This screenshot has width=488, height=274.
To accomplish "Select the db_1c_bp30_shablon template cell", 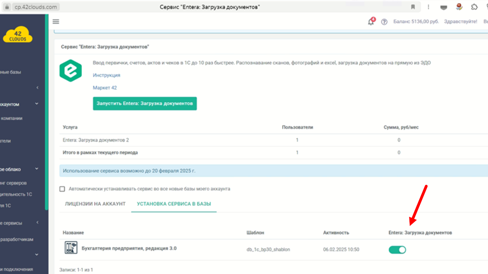I will point(268,250).
